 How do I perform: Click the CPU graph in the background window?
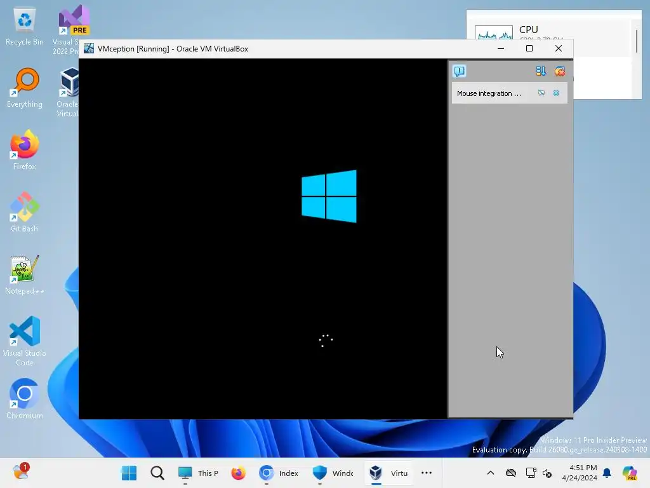click(494, 33)
